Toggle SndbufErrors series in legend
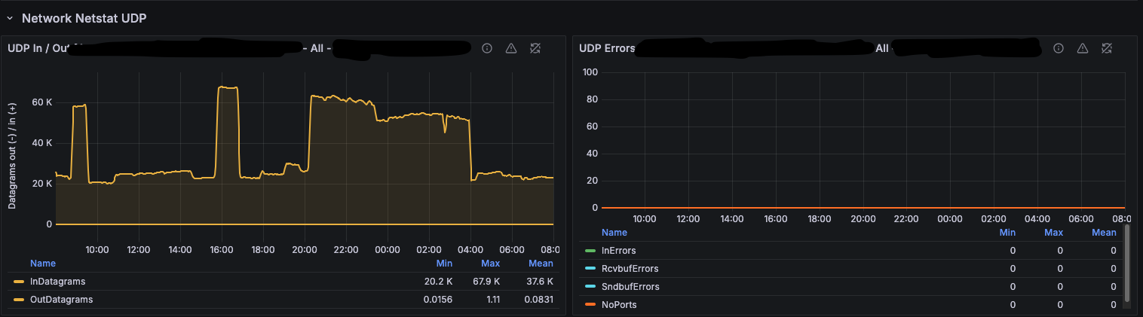 coord(630,287)
